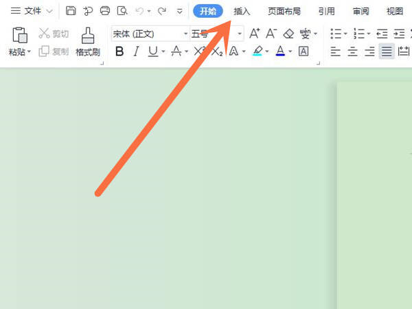Image resolution: width=412 pixels, height=309 pixels.
Task: Click the Save icon
Action: [x=71, y=11]
